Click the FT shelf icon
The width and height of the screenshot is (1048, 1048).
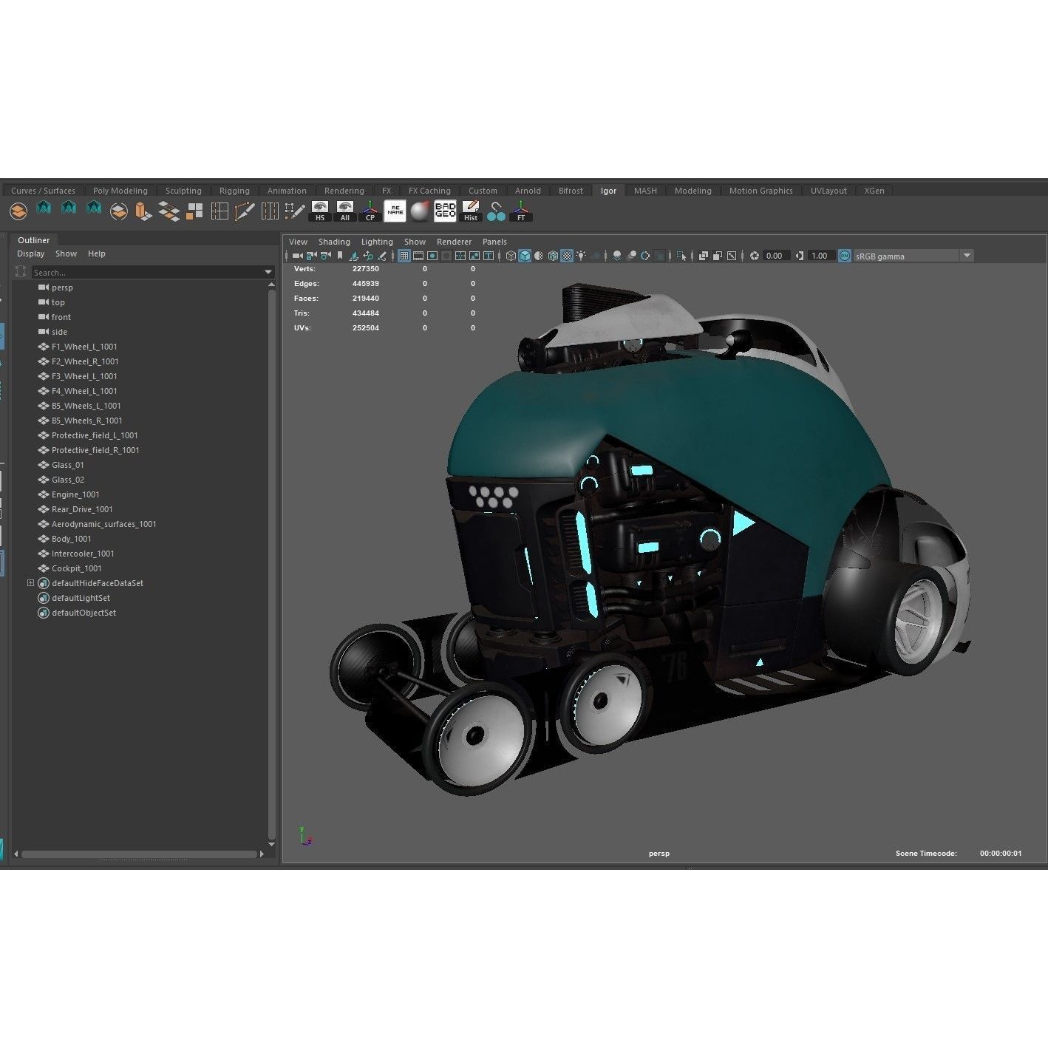point(521,211)
